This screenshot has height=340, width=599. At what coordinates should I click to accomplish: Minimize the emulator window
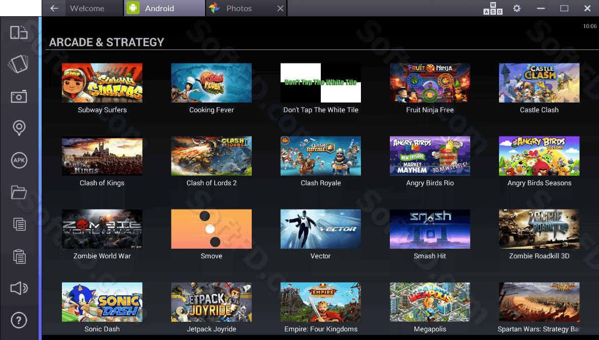click(541, 9)
